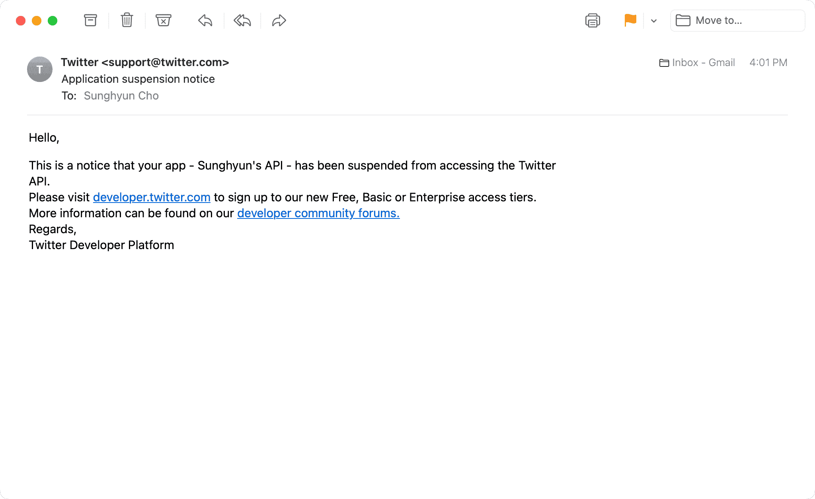
Task: Click the Reply All icon
Action: [242, 20]
